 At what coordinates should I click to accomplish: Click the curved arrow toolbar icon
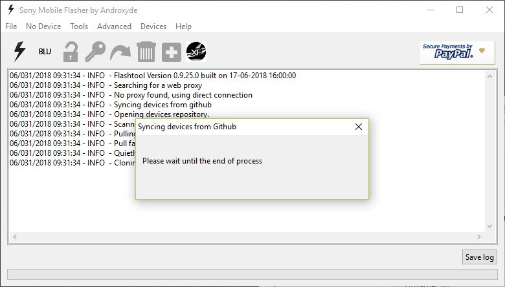click(120, 52)
